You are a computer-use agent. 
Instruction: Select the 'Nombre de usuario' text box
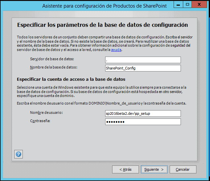tap(143, 113)
